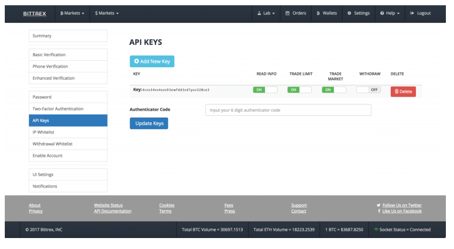Click the Add New Key button
This screenshot has height=249, width=454.
(152, 62)
